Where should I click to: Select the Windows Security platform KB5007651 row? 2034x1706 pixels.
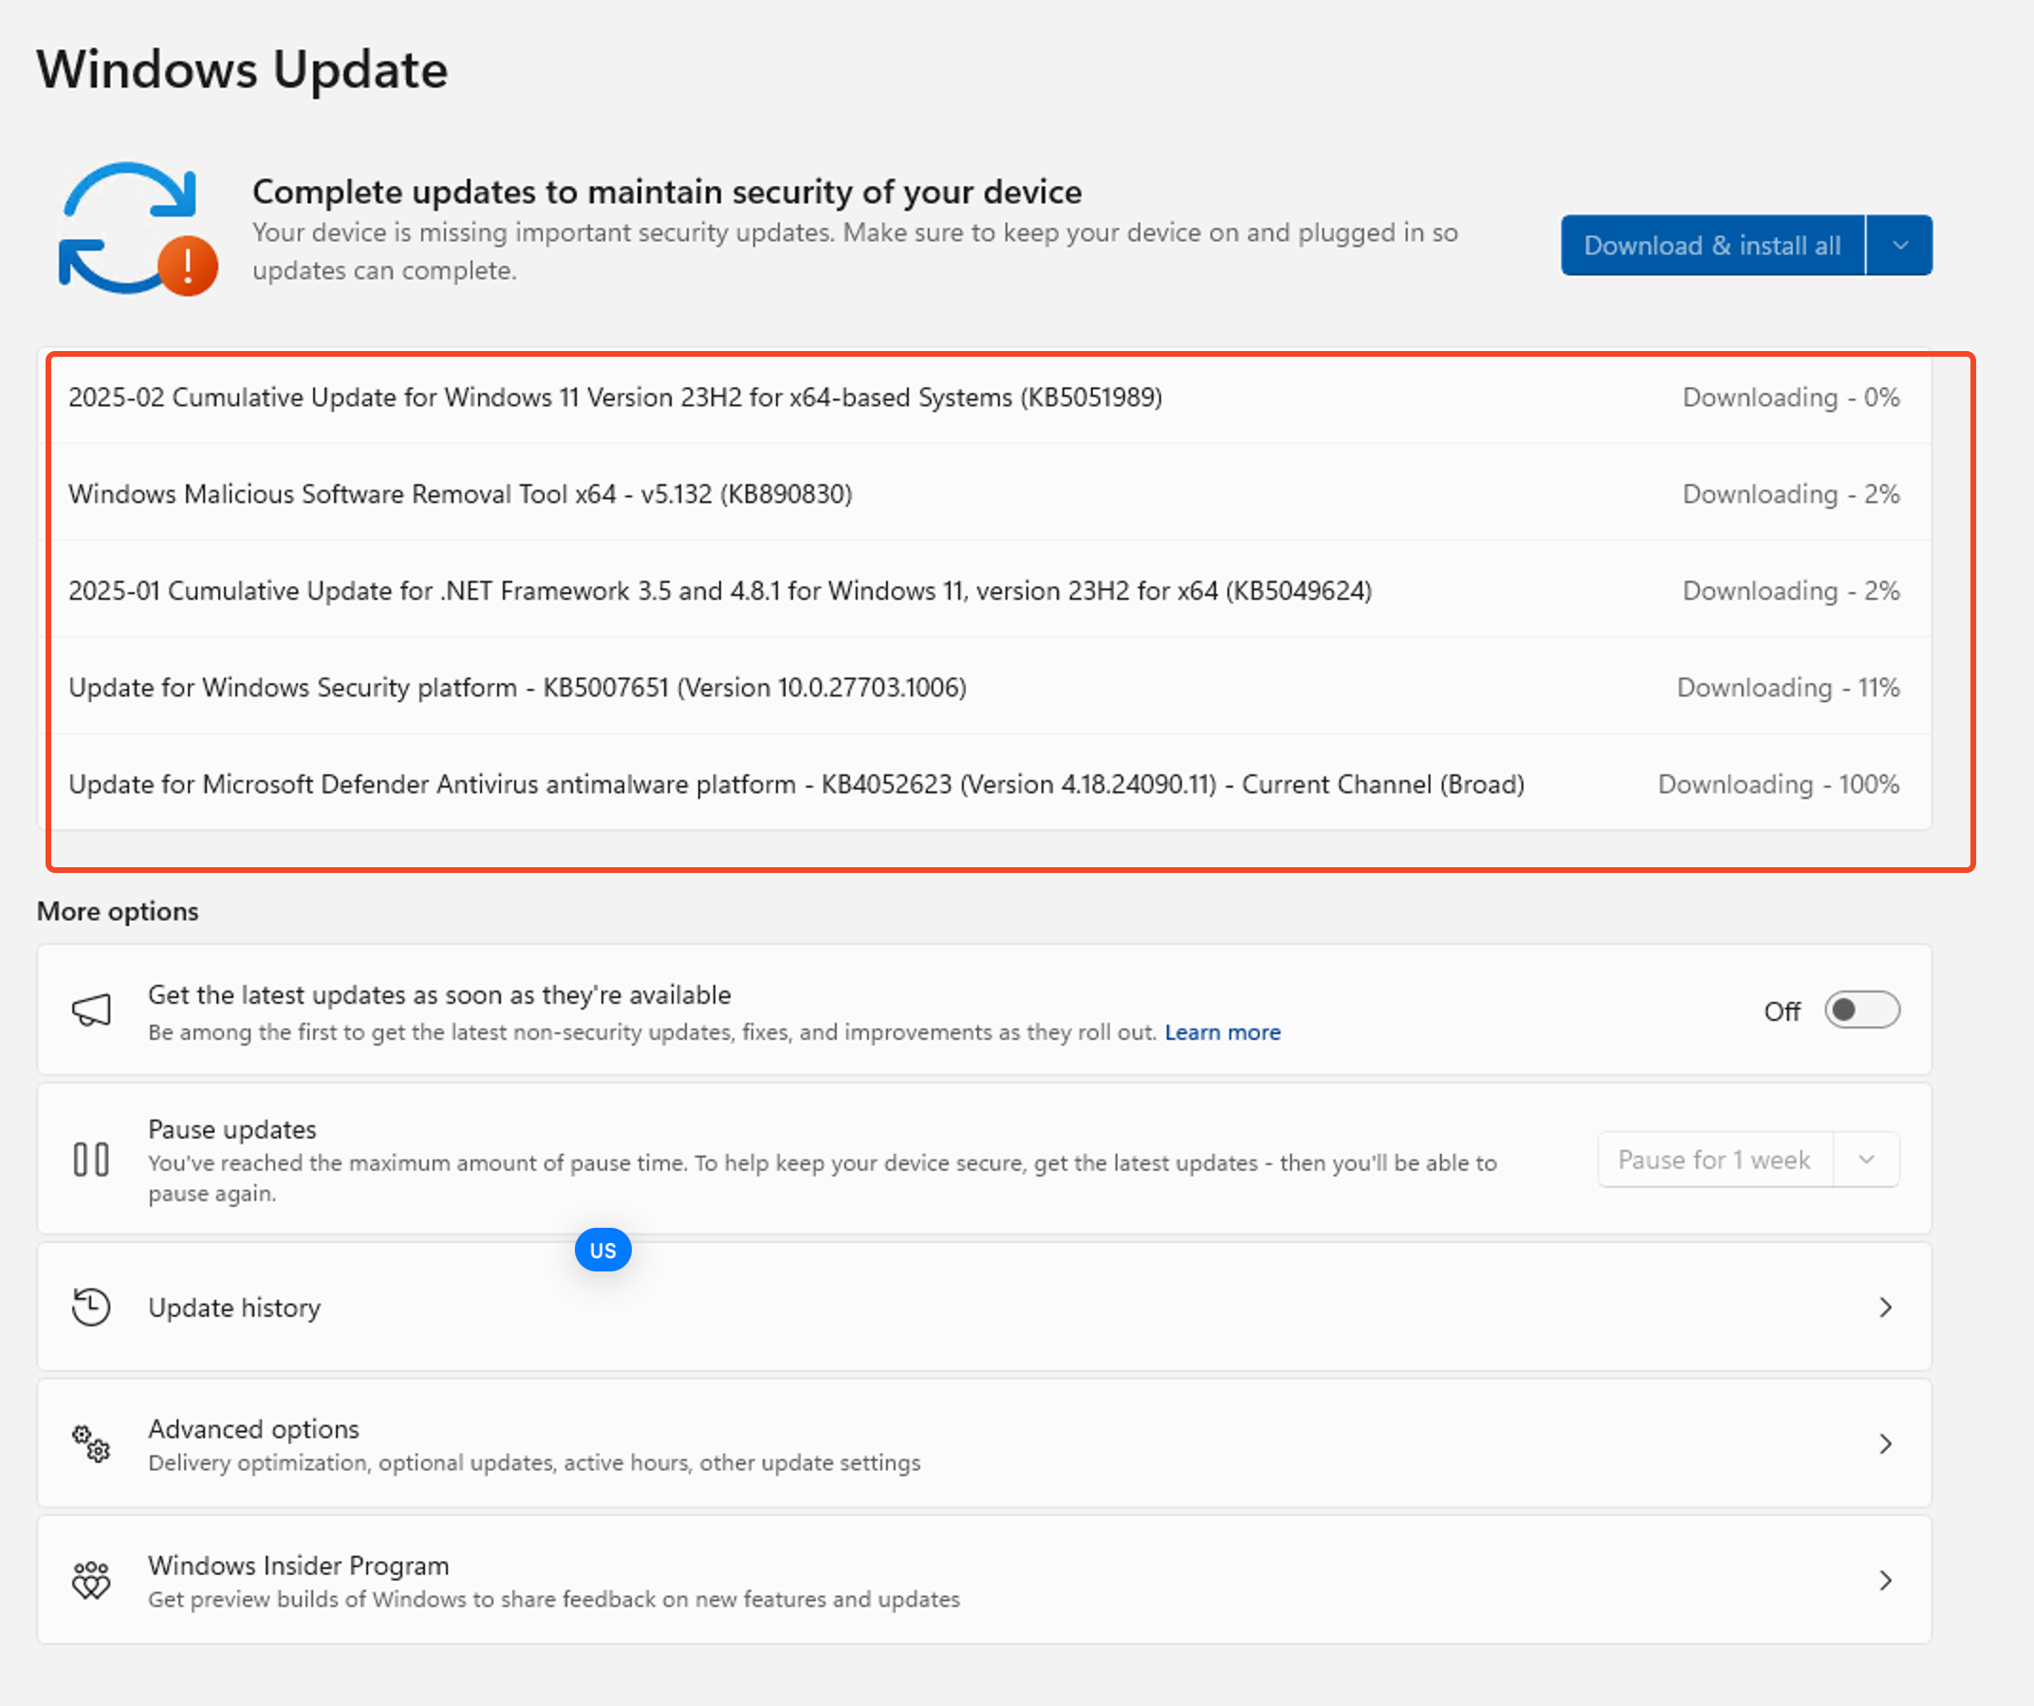click(517, 688)
